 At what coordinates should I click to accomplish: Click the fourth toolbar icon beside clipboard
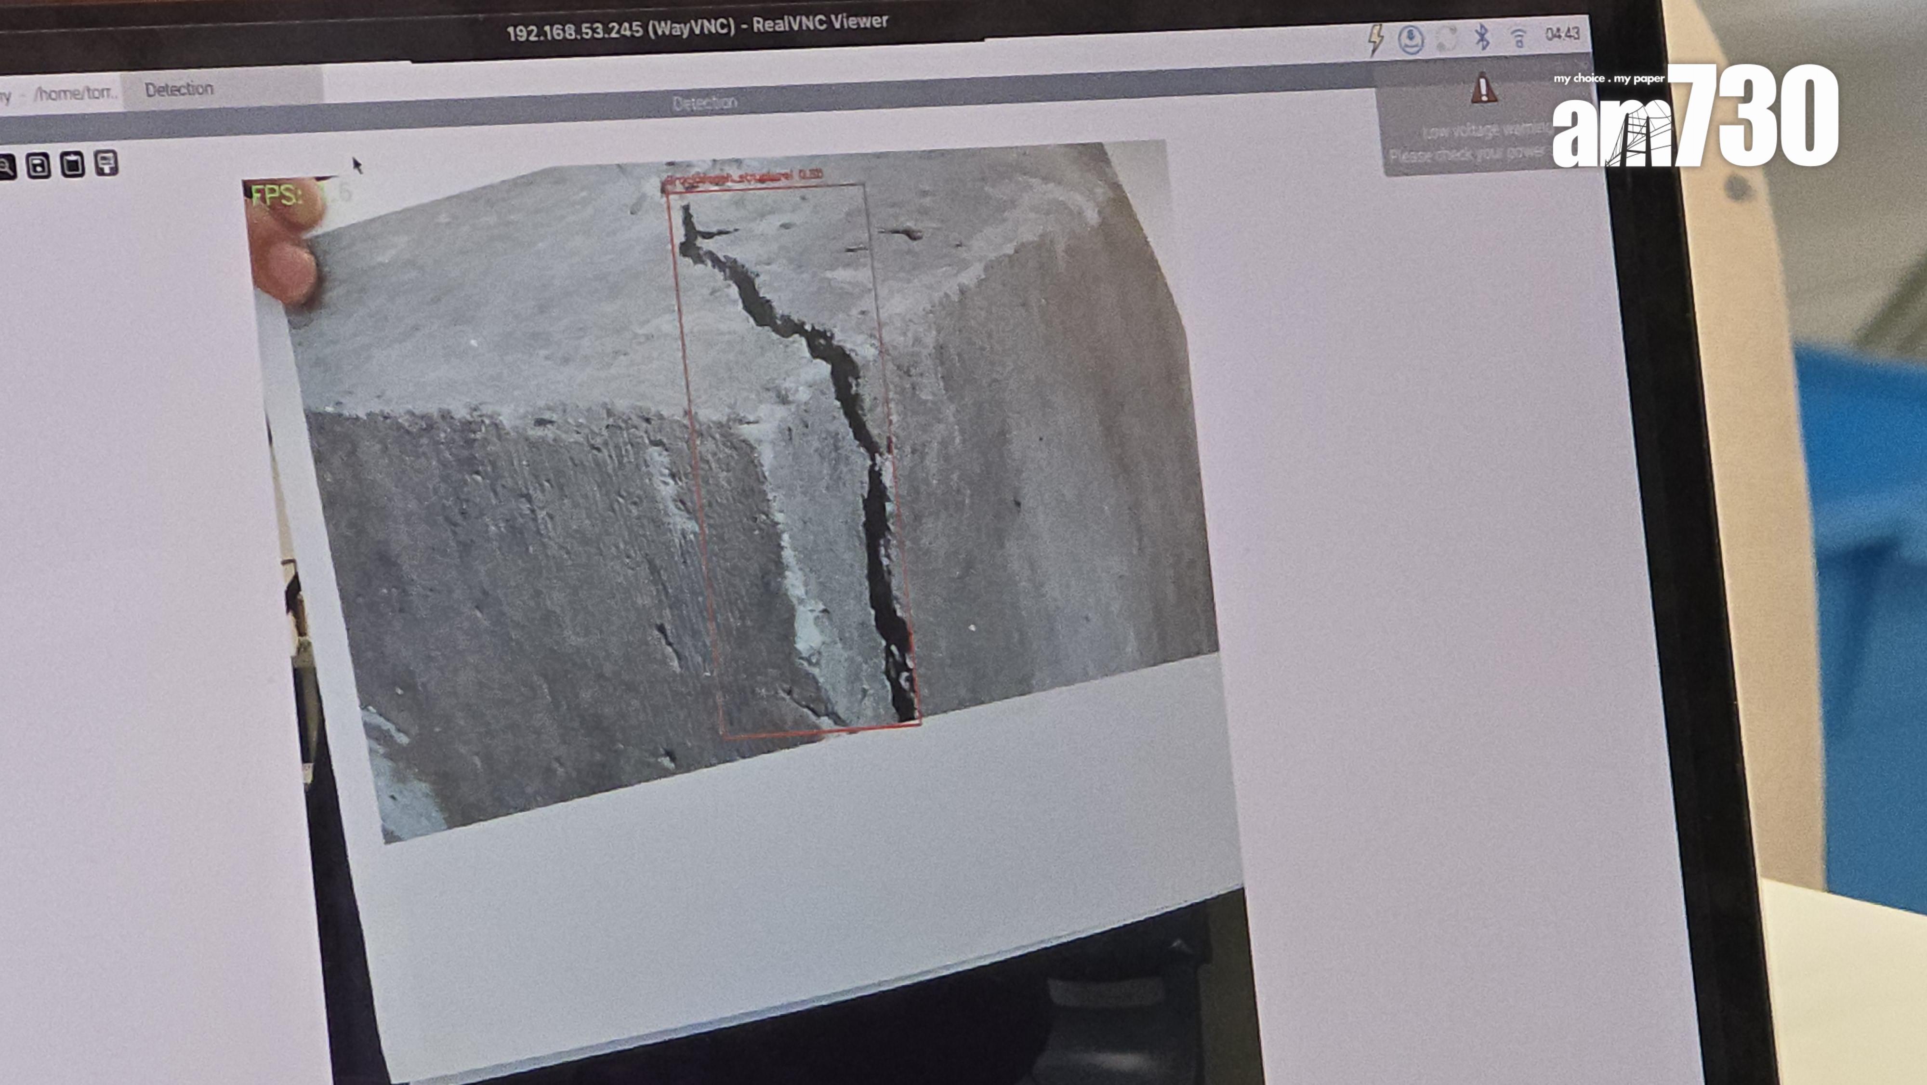[107, 162]
